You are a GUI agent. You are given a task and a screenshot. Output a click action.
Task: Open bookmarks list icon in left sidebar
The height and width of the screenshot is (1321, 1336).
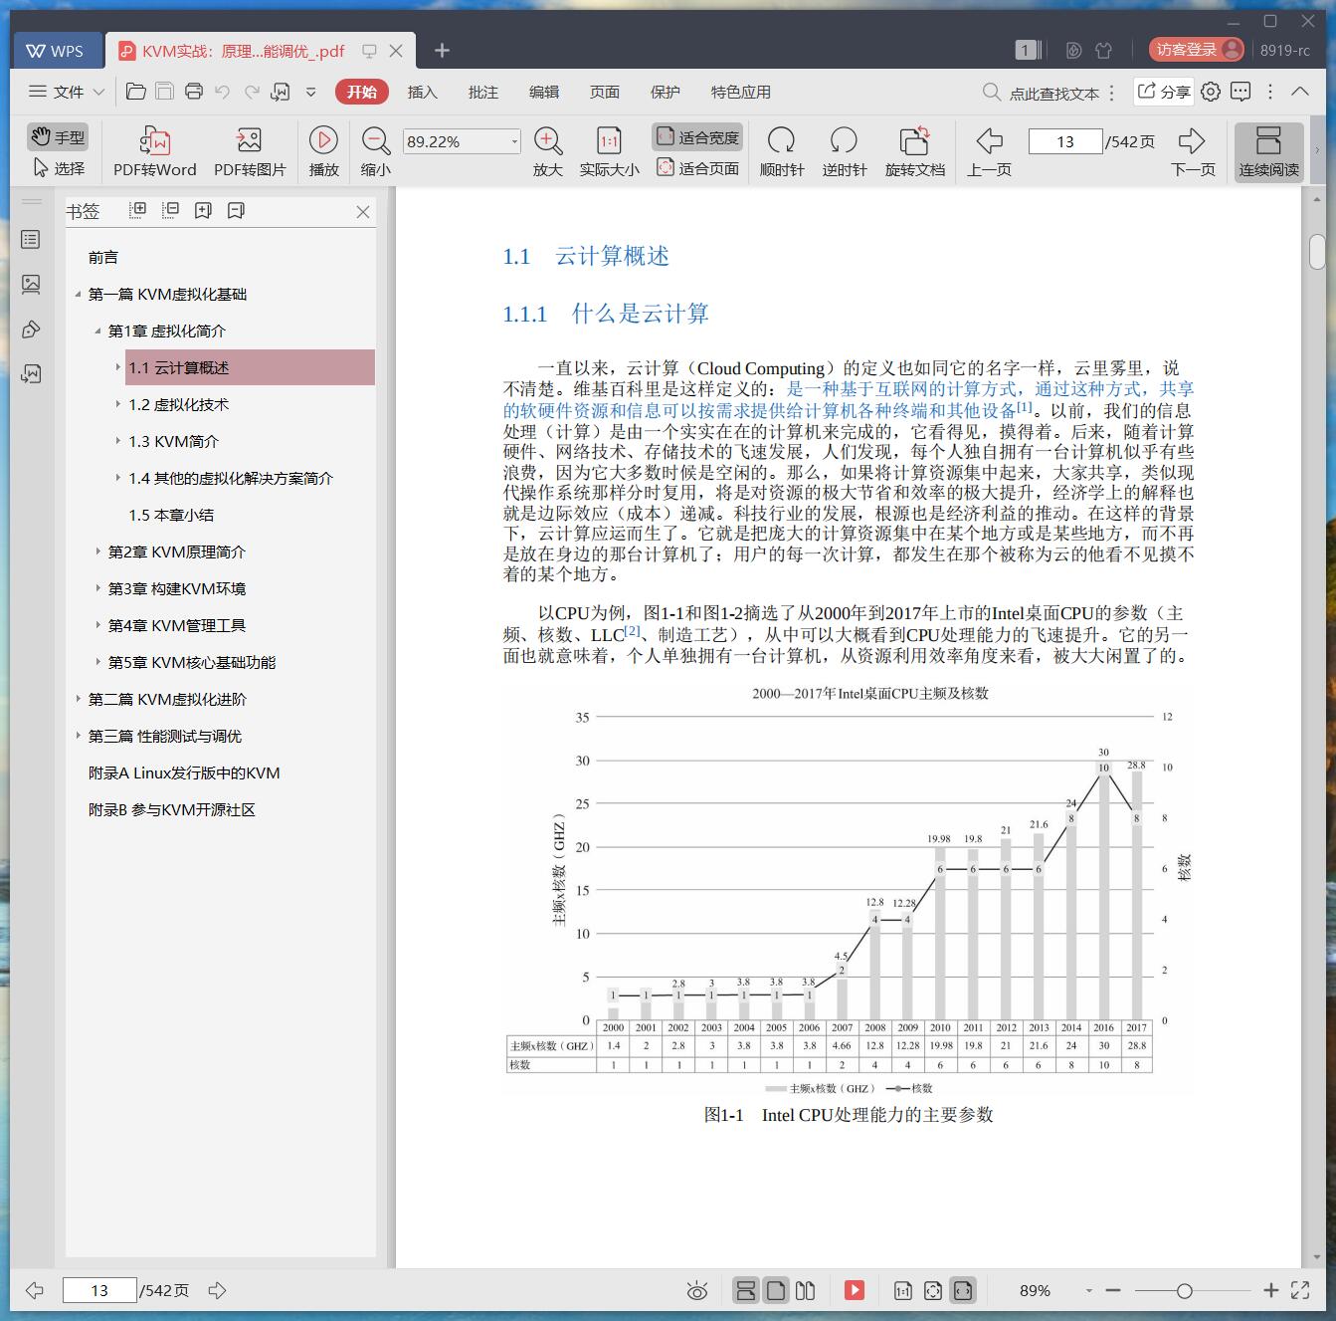[x=31, y=240]
